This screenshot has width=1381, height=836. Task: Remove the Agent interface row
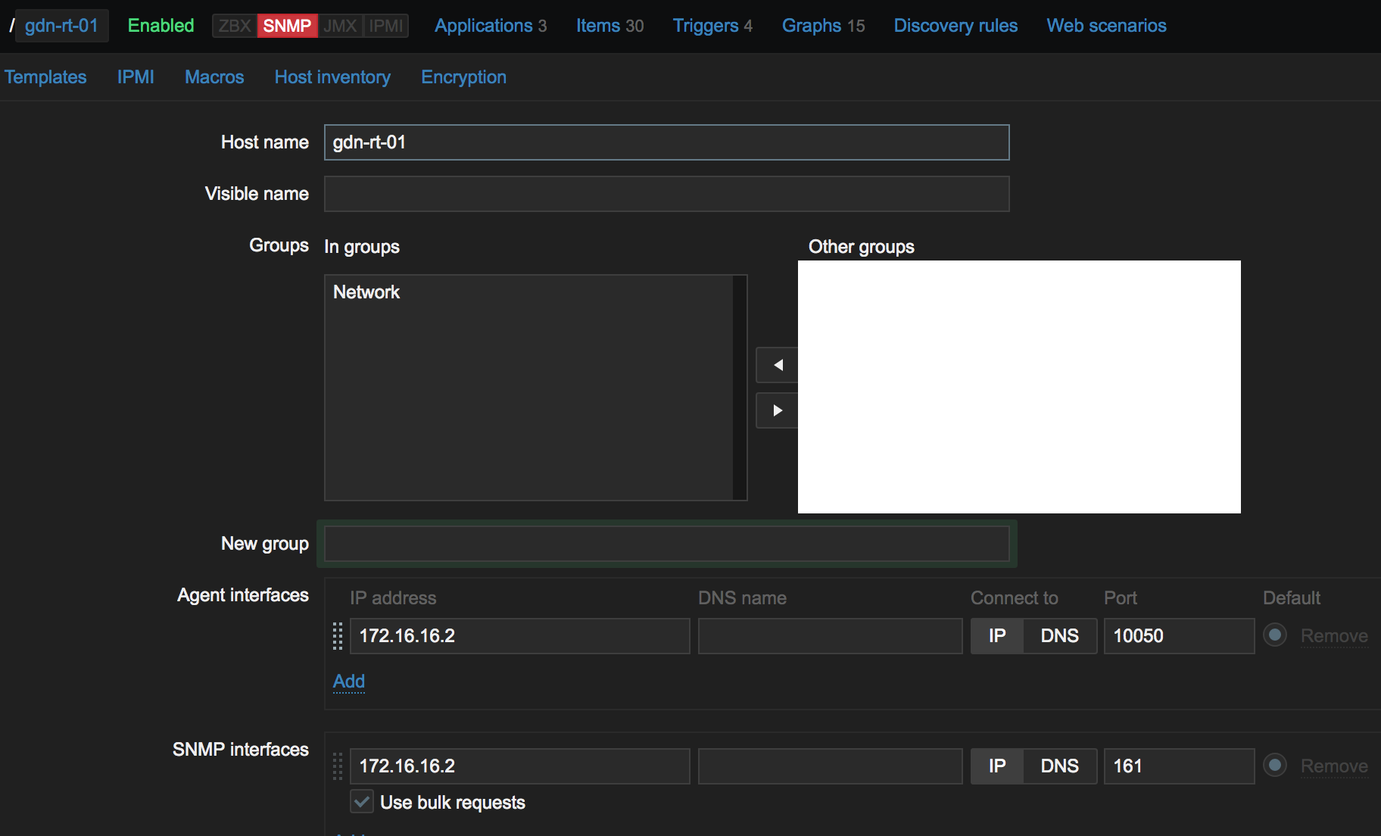(1334, 636)
